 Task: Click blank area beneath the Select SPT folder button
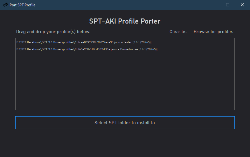pos(125,142)
